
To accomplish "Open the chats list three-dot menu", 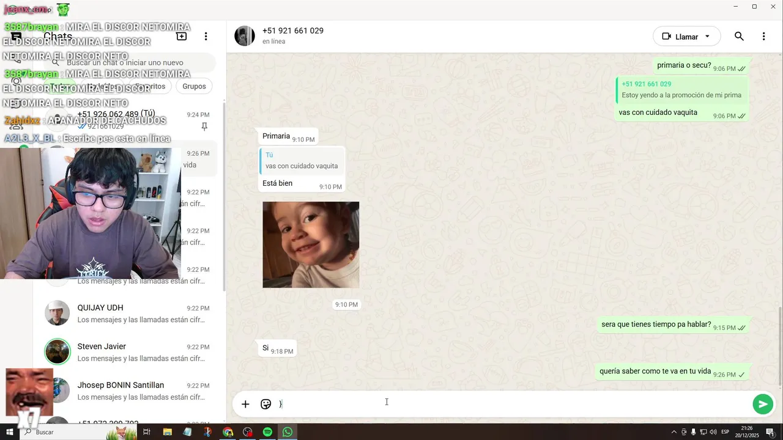I will click(x=206, y=37).
